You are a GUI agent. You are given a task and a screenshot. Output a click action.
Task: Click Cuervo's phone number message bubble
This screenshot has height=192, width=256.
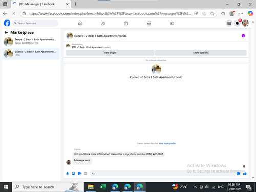(118, 154)
